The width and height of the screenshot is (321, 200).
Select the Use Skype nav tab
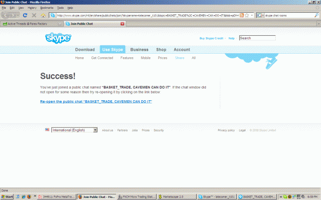pos(112,50)
